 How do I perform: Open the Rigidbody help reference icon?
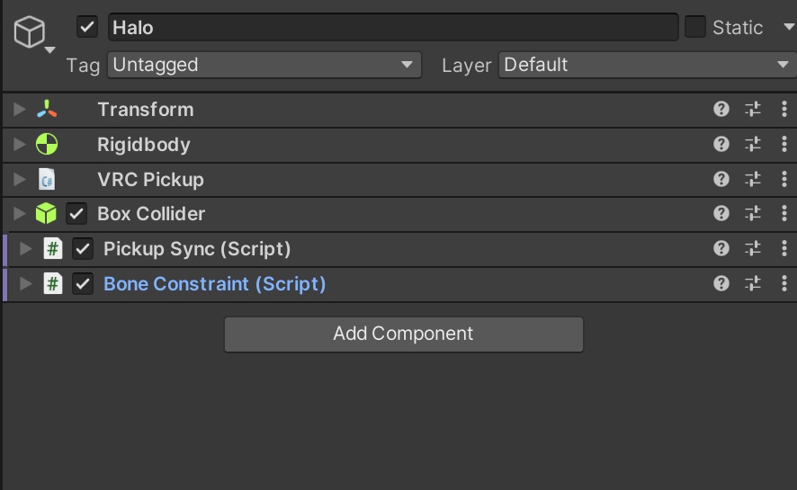point(721,144)
